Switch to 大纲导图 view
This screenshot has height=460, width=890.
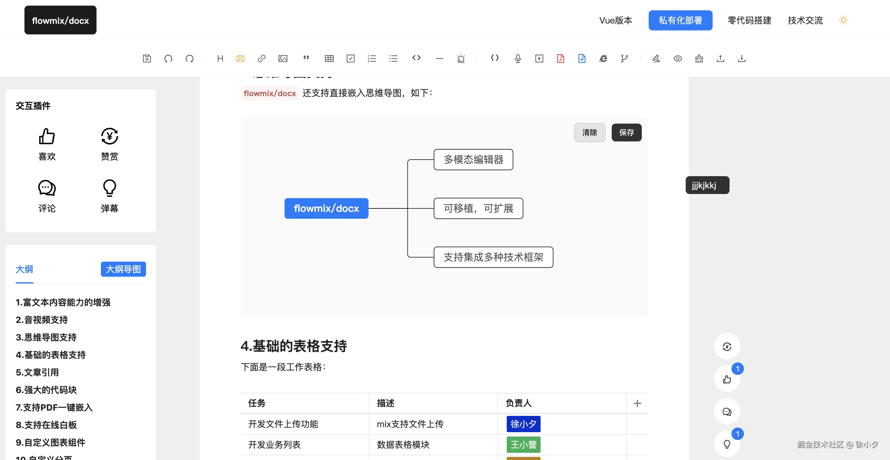pyautogui.click(x=123, y=269)
